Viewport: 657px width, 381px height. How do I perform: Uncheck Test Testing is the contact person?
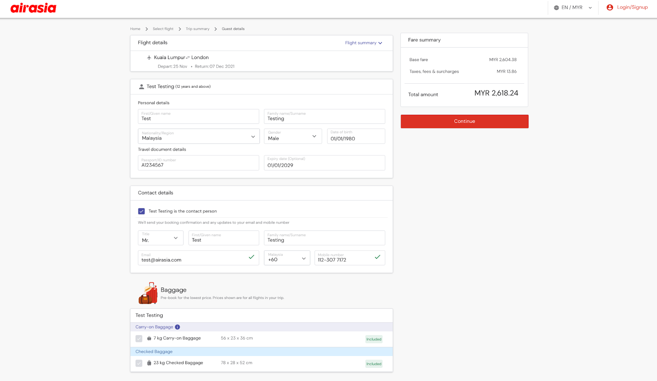142,211
